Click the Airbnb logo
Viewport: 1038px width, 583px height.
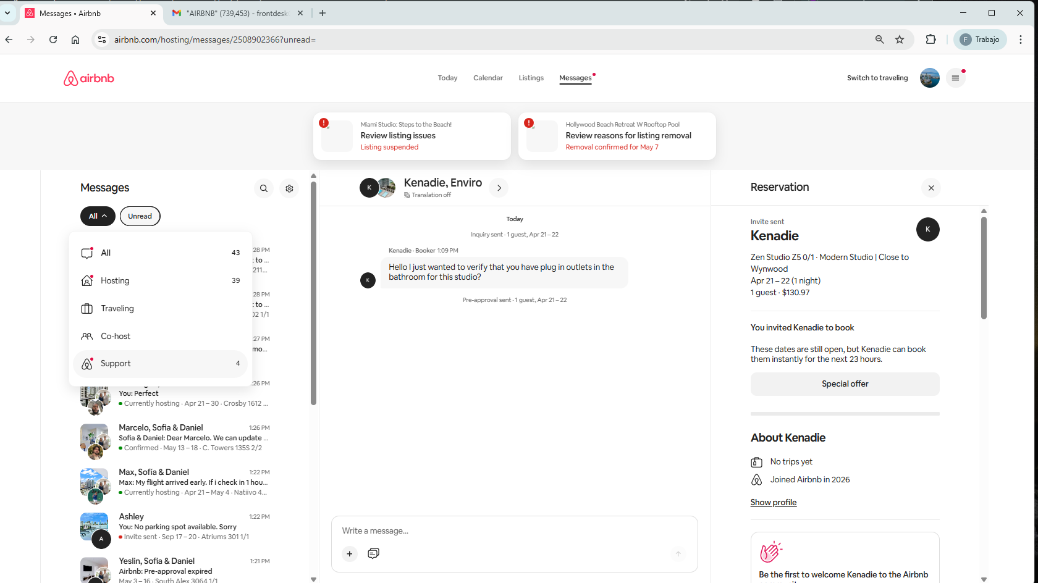tap(89, 78)
